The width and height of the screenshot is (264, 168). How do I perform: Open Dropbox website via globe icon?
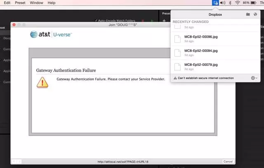255,14
